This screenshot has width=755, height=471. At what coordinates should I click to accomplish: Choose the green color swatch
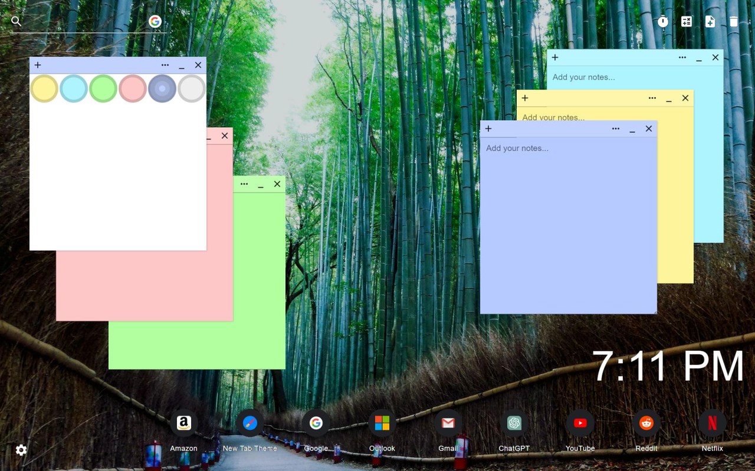coord(103,89)
